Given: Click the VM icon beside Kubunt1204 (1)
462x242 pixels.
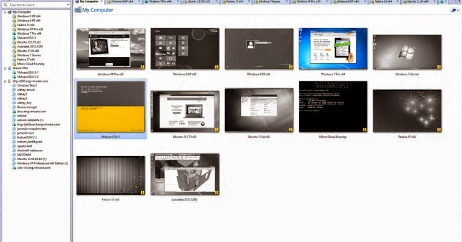Looking at the screenshot, I should pos(14,137).
